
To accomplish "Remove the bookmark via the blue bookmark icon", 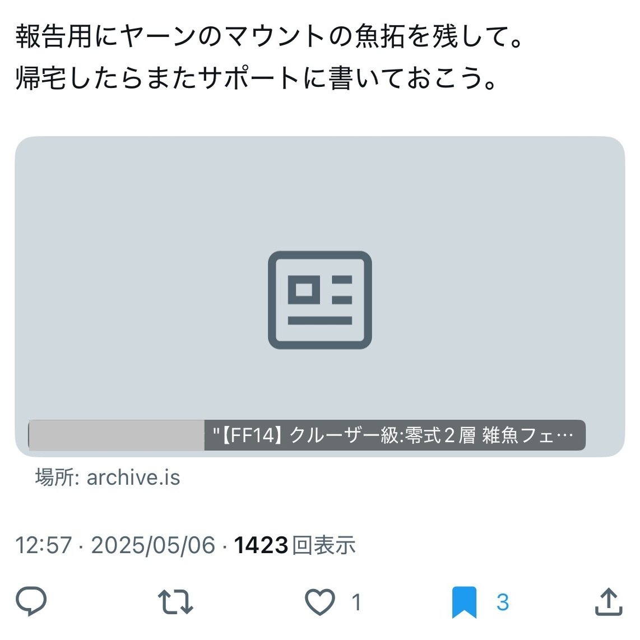I will (465, 602).
